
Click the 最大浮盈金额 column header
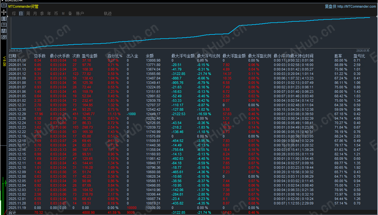point(234,56)
